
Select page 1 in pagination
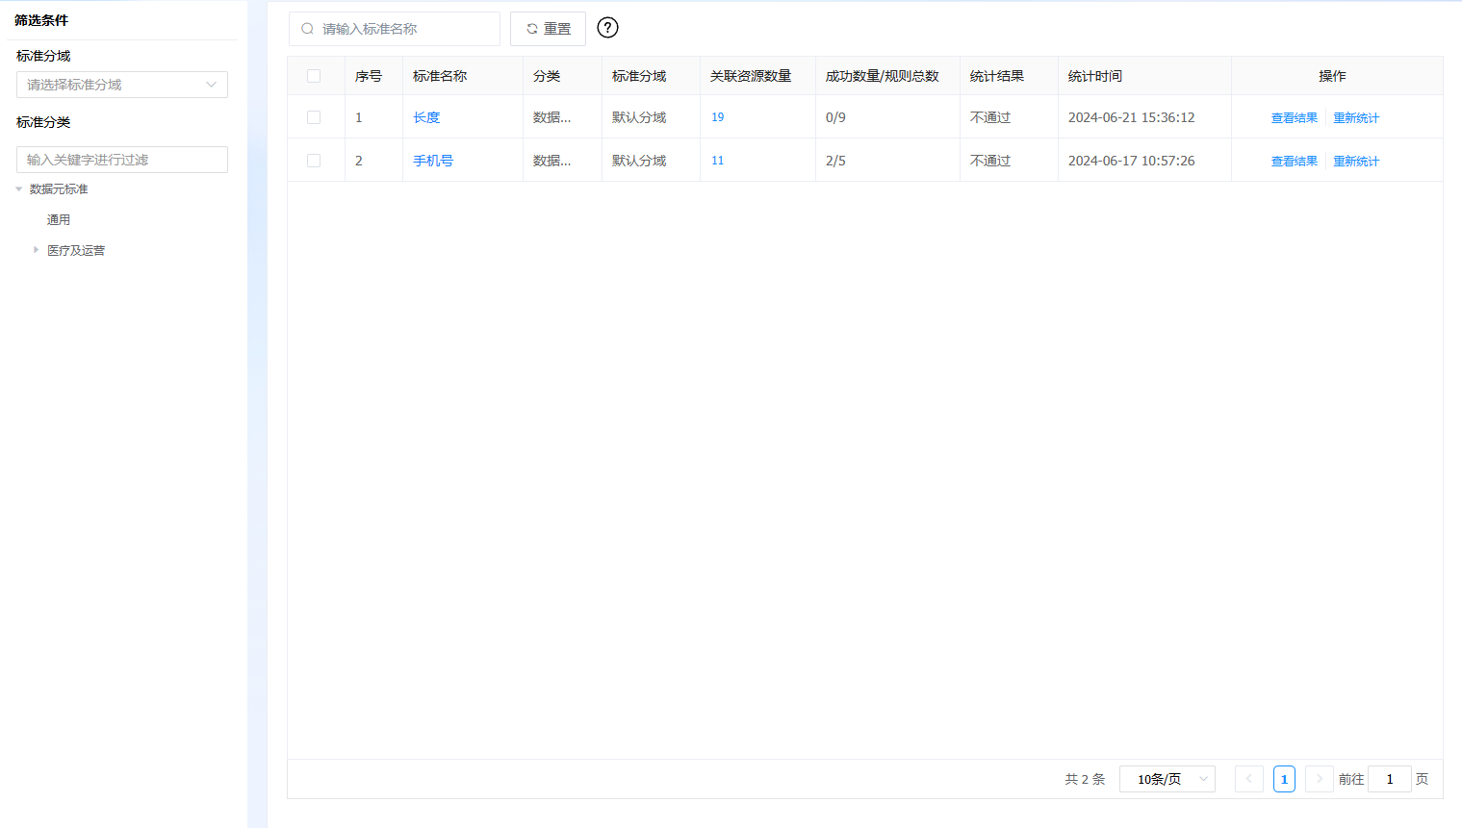click(1284, 779)
